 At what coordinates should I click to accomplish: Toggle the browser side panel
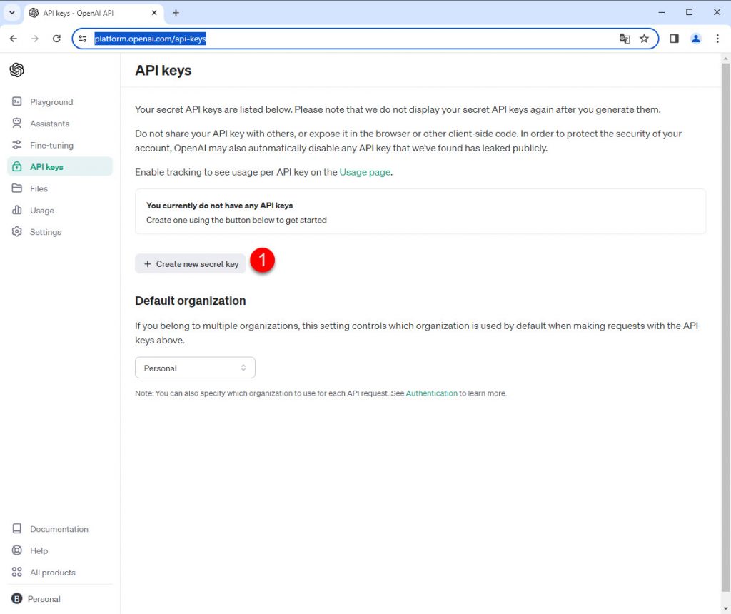pos(674,39)
